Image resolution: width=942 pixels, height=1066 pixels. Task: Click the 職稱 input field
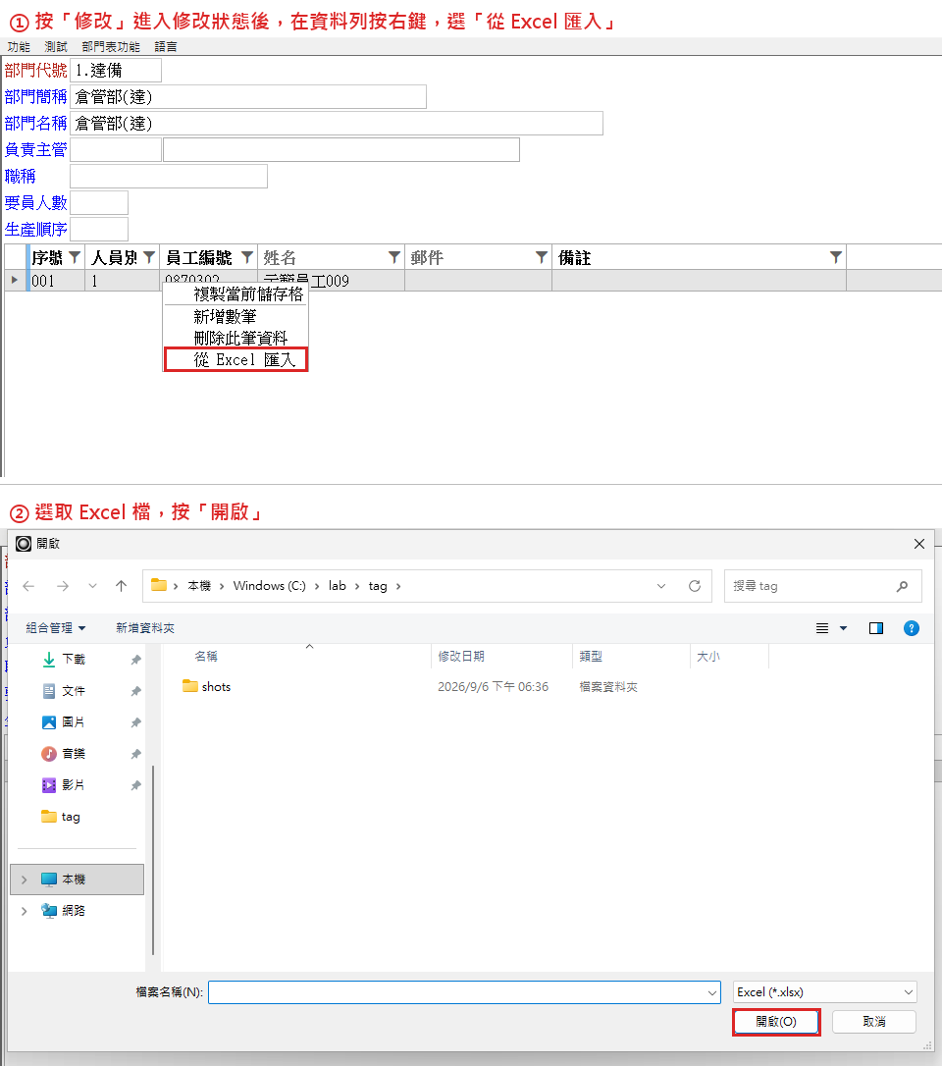(169, 176)
